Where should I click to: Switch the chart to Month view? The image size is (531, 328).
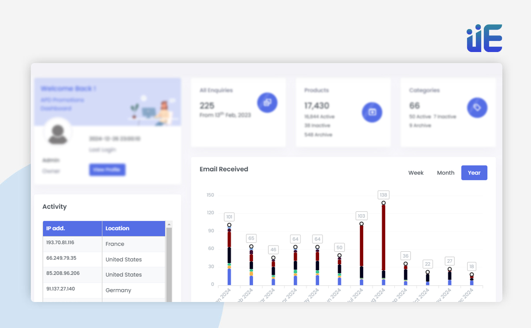446,173
